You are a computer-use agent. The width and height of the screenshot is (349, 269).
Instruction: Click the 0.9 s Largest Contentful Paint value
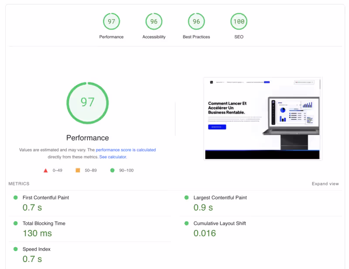tap(203, 208)
